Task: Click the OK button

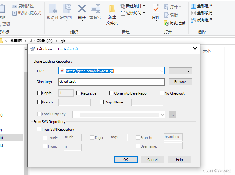Action: 126,160
